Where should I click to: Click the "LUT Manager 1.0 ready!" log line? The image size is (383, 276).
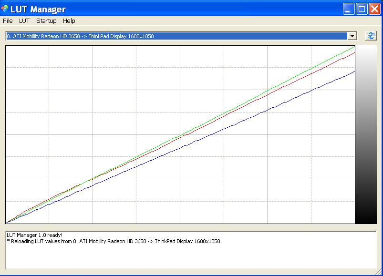[35, 235]
